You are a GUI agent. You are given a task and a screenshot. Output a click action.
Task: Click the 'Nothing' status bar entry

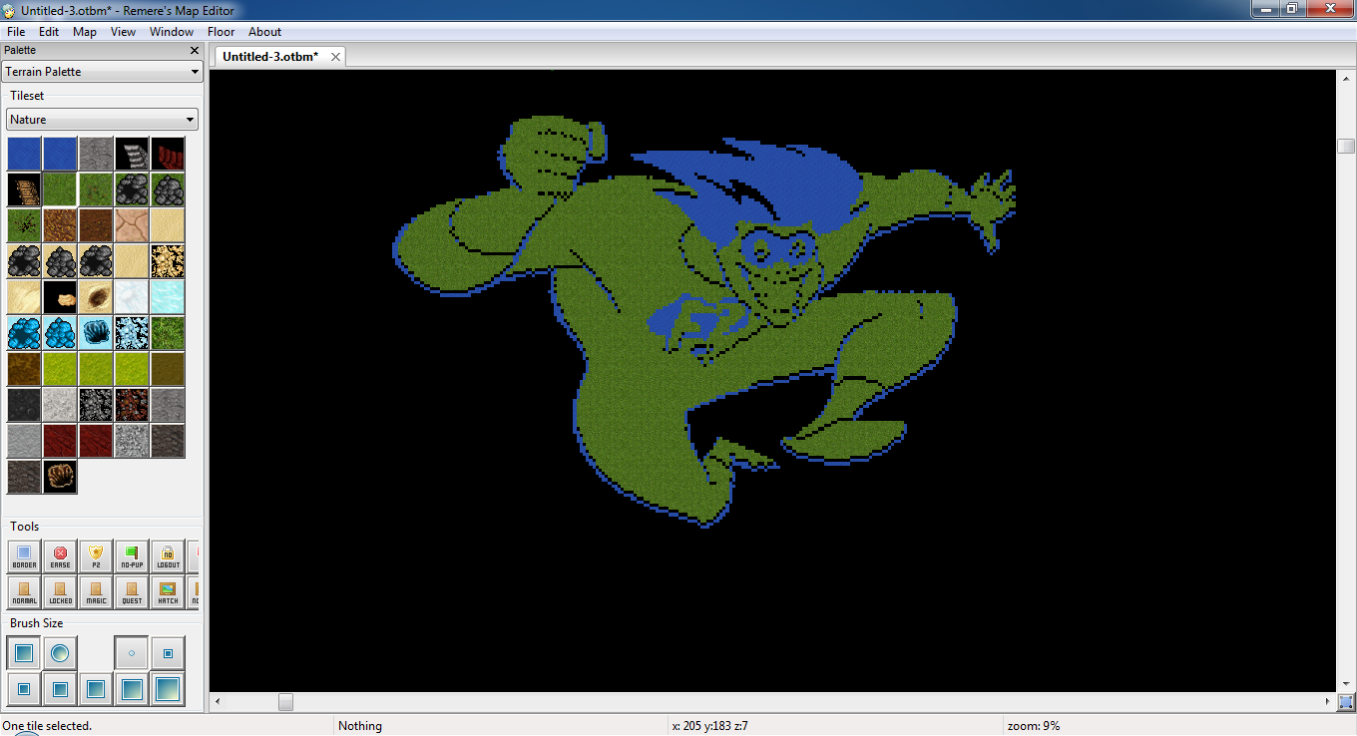360,726
